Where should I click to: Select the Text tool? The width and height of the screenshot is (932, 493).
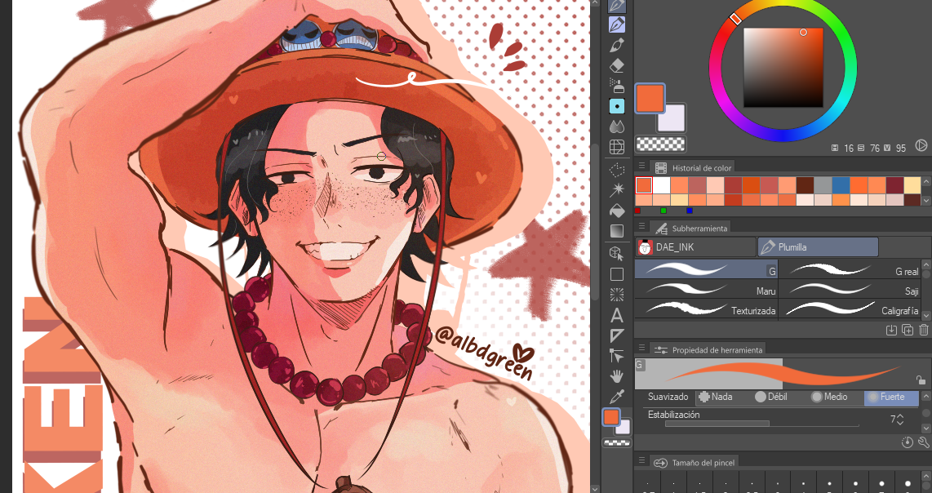pyautogui.click(x=617, y=315)
